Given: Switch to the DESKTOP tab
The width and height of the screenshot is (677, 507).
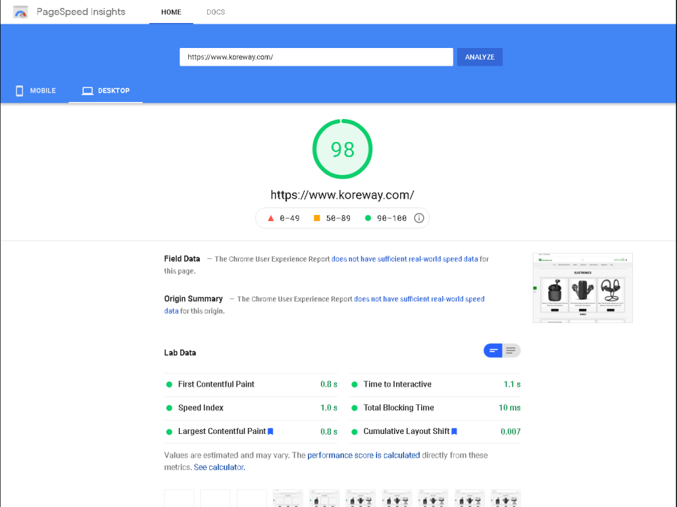Looking at the screenshot, I should coord(106,91).
